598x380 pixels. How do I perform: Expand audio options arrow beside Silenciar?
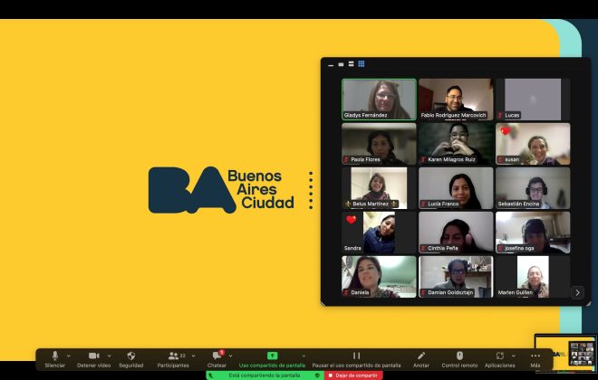tap(69, 356)
